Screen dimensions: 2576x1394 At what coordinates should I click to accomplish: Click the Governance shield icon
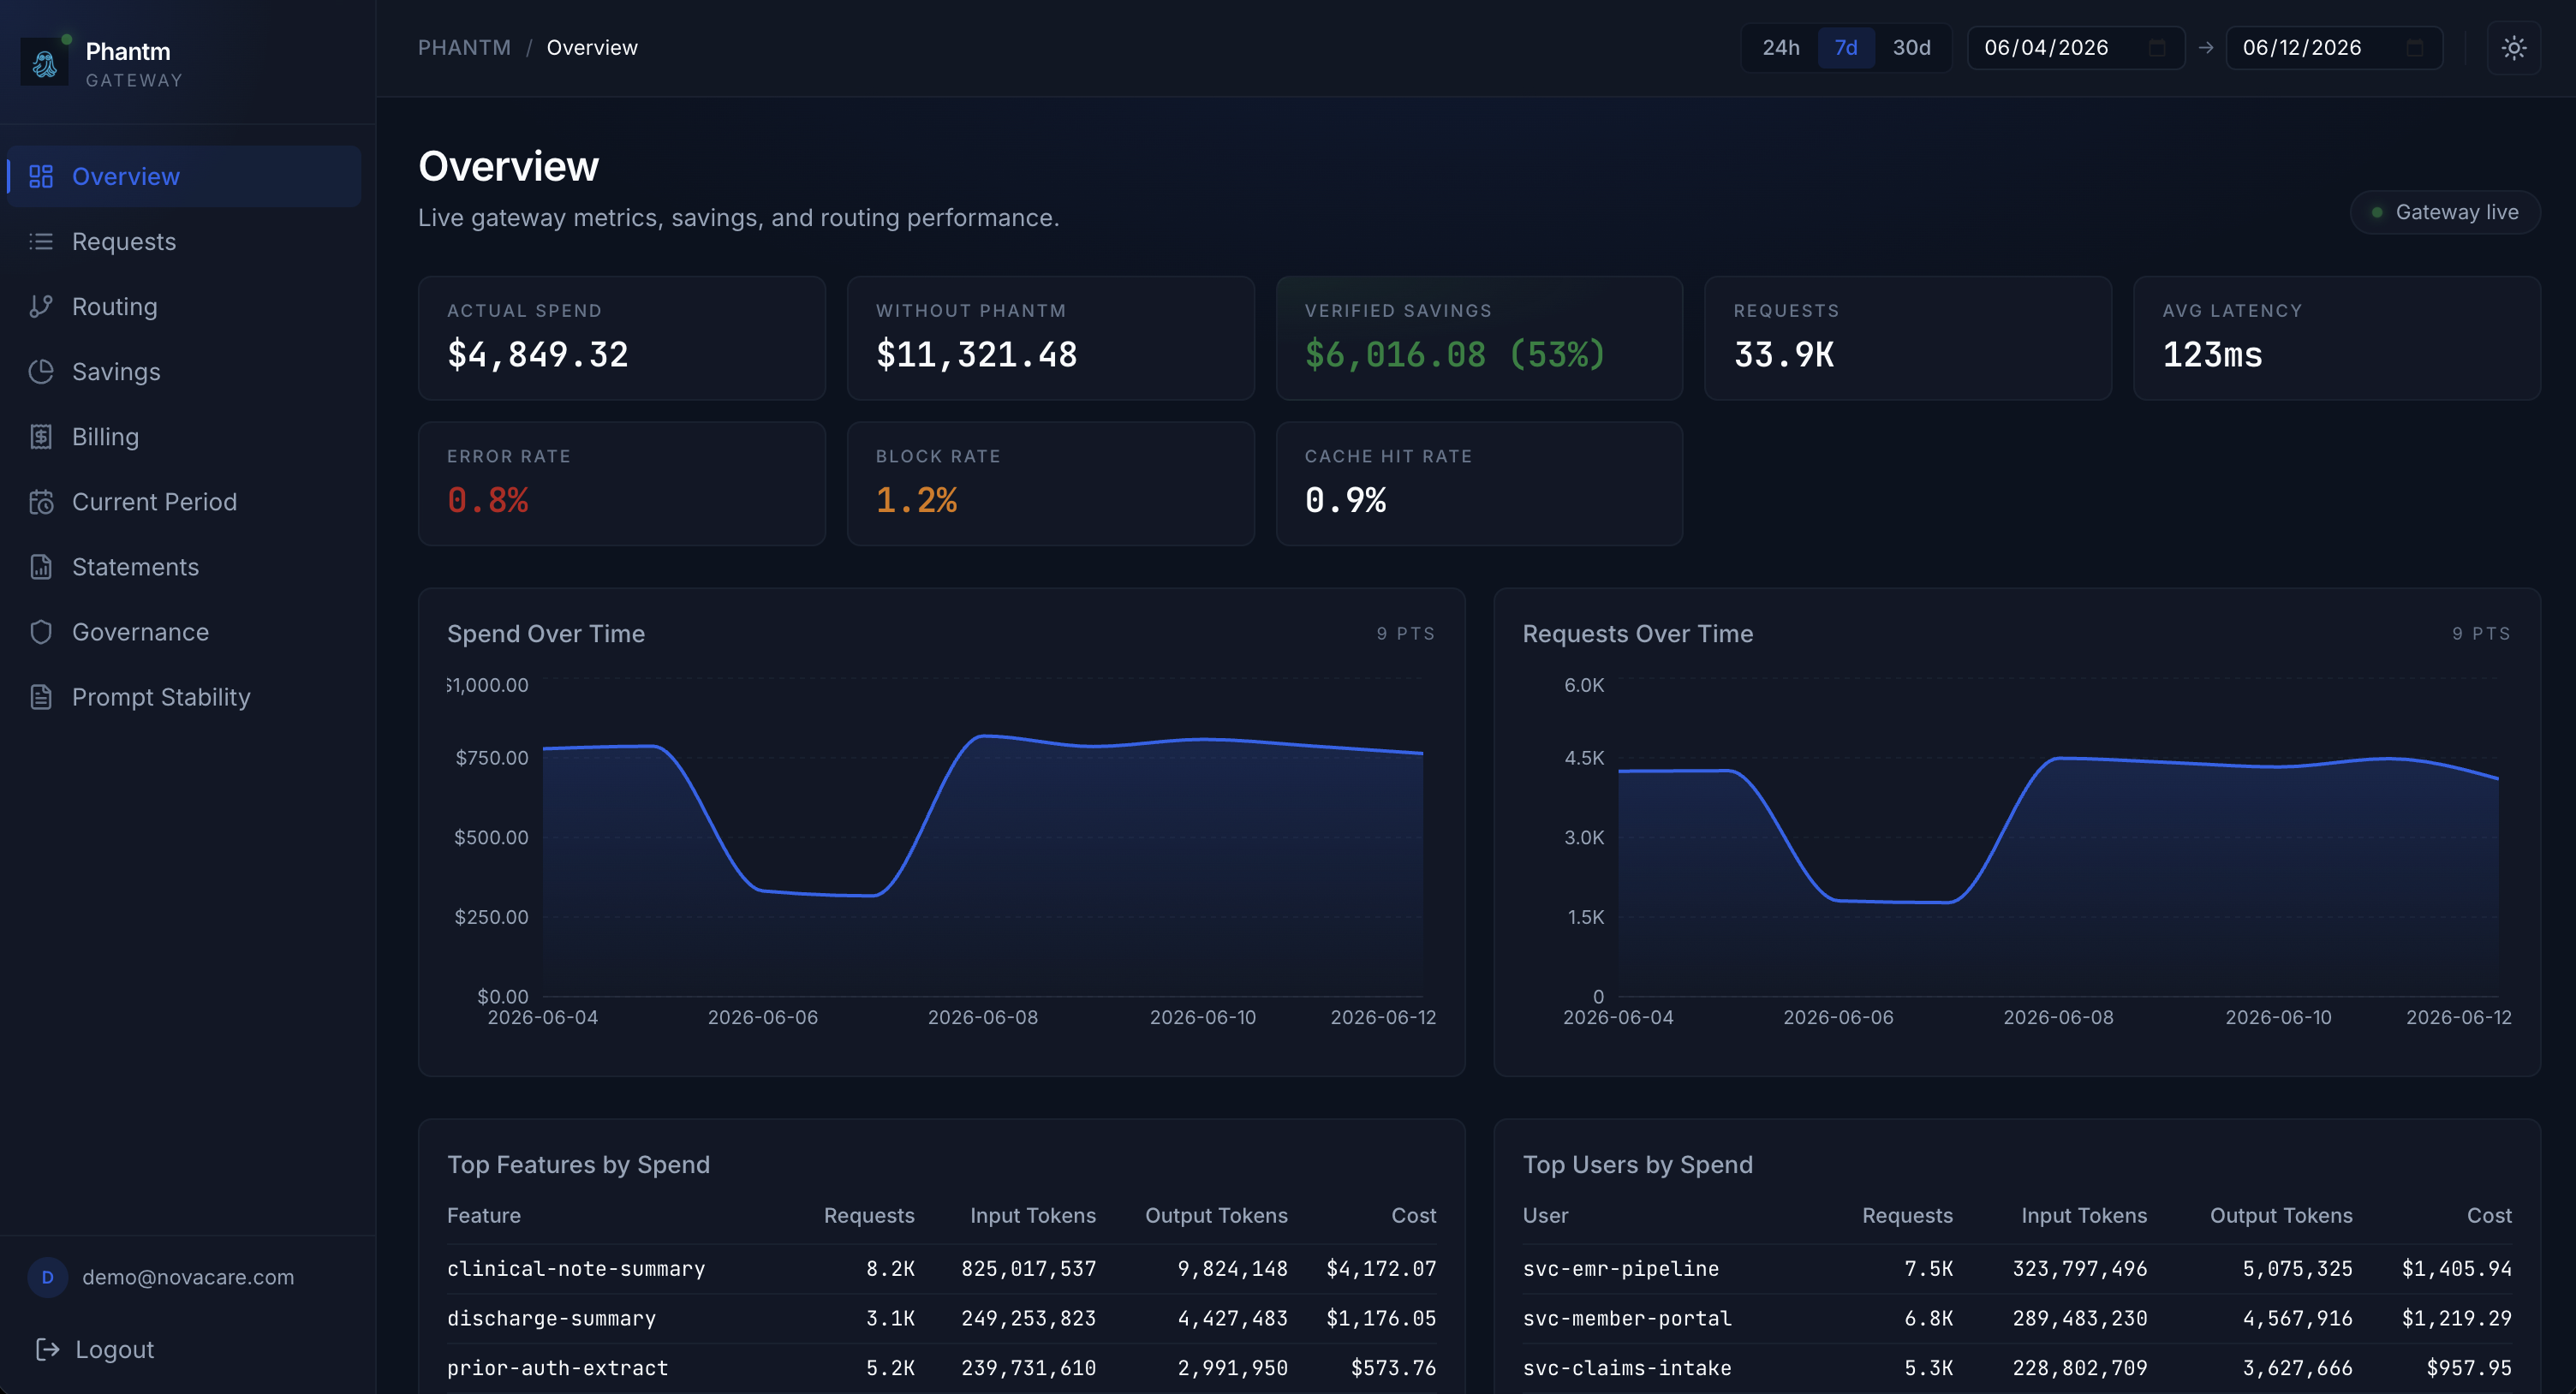(x=41, y=632)
